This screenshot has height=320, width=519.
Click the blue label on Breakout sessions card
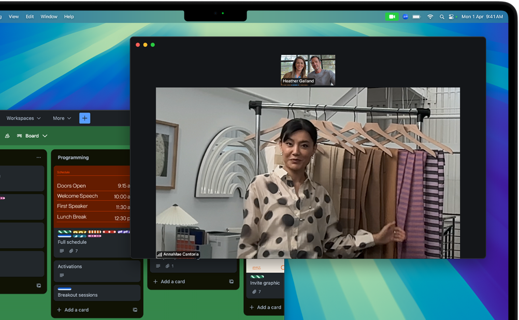[x=65, y=288]
